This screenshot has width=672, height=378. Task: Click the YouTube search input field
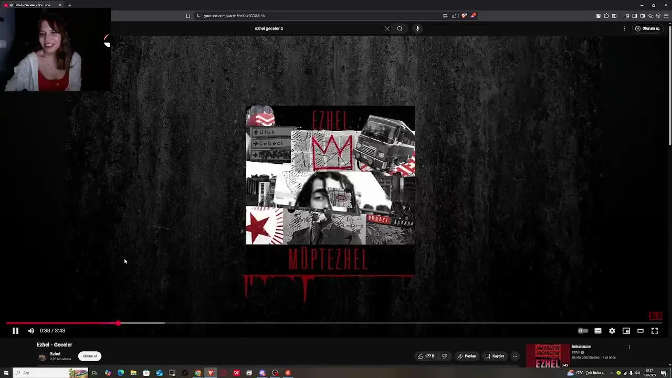pos(318,28)
